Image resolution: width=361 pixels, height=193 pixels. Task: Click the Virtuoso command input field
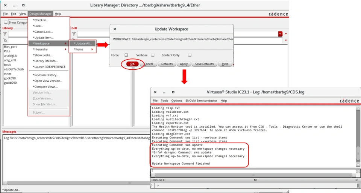253,171
